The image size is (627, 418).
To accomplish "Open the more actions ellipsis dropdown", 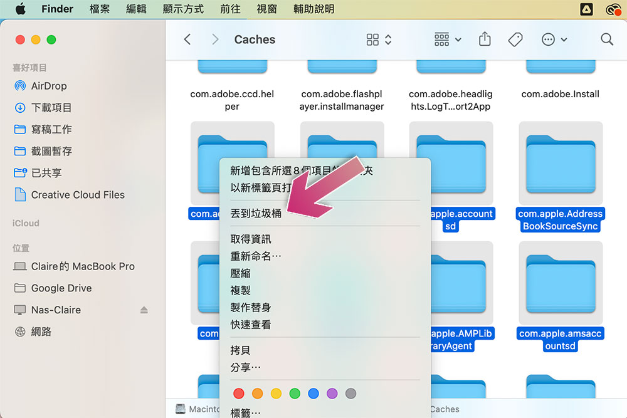I will (x=554, y=39).
